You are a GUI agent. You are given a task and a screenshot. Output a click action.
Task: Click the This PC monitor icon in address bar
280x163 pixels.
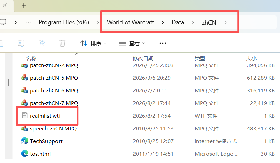tap(3, 22)
